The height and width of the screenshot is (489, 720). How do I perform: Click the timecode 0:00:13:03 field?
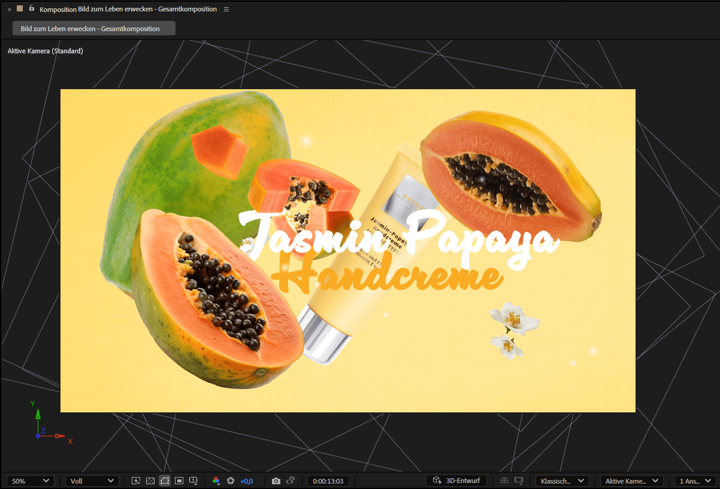328,481
